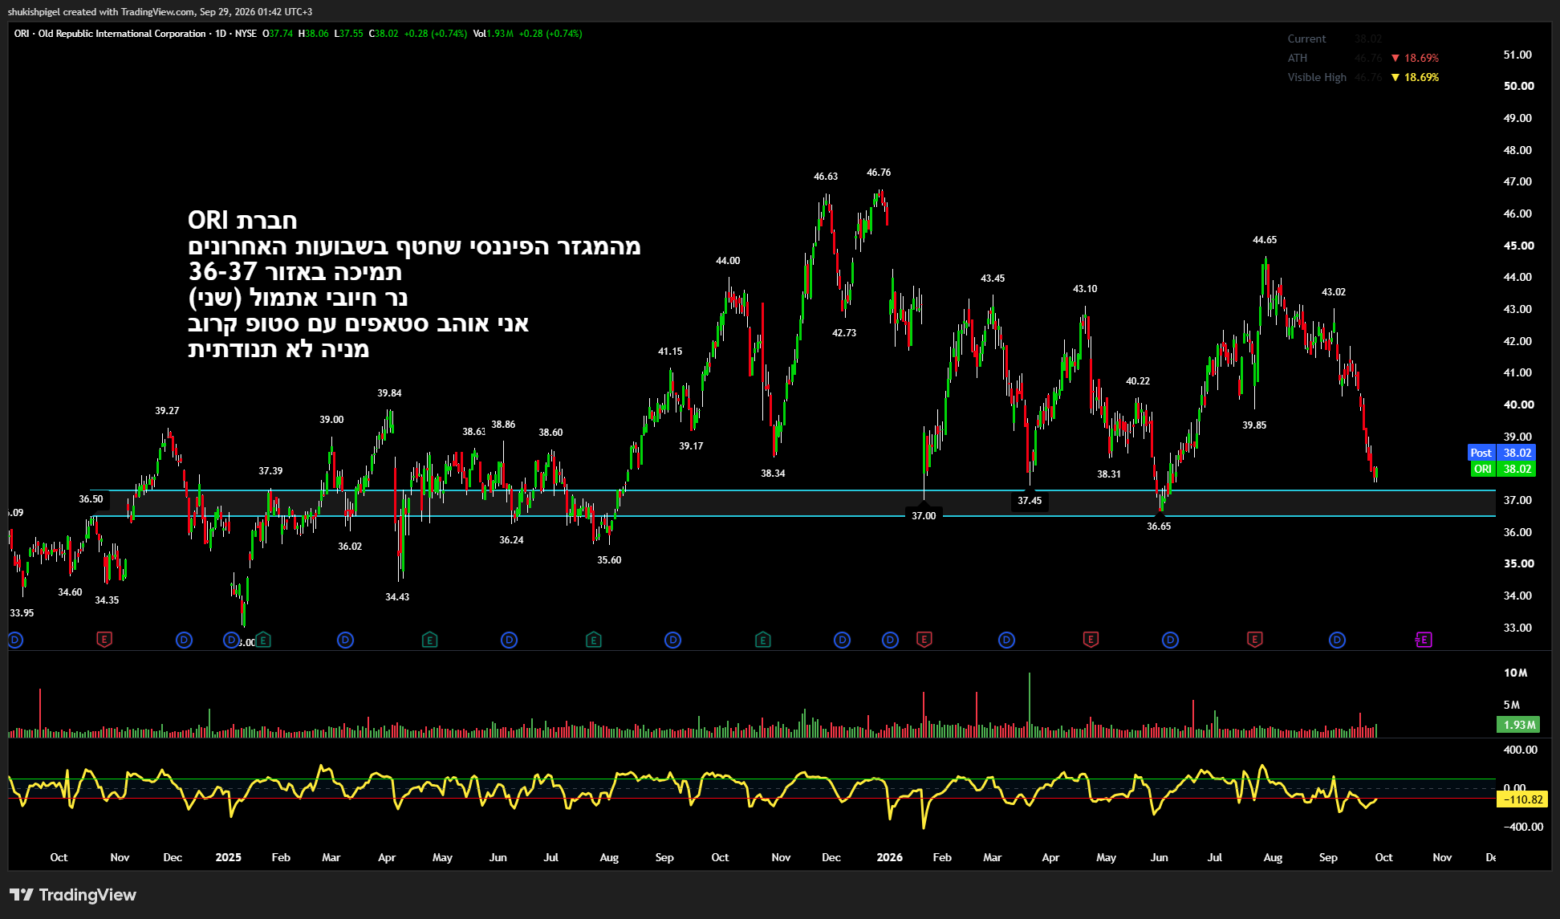Select the 10M volume scale label
This screenshot has height=919, width=1560.
pyautogui.click(x=1515, y=673)
